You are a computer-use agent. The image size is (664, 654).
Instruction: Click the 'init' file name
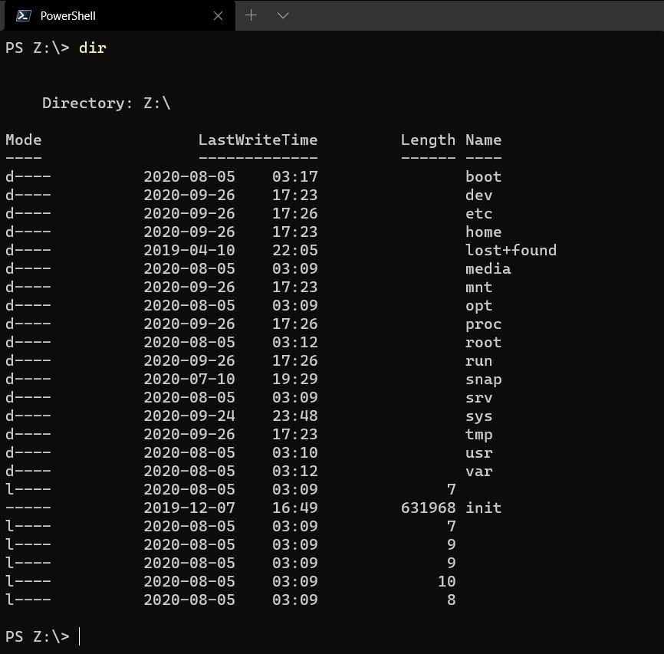(483, 508)
